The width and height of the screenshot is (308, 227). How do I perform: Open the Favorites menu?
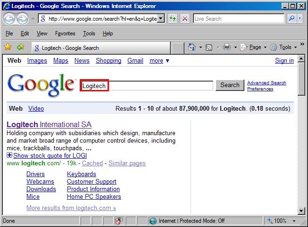[x=65, y=33]
